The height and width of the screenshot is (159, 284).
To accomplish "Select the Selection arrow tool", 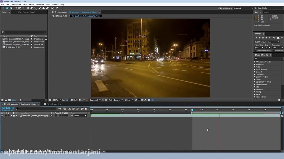I will tap(3, 8).
